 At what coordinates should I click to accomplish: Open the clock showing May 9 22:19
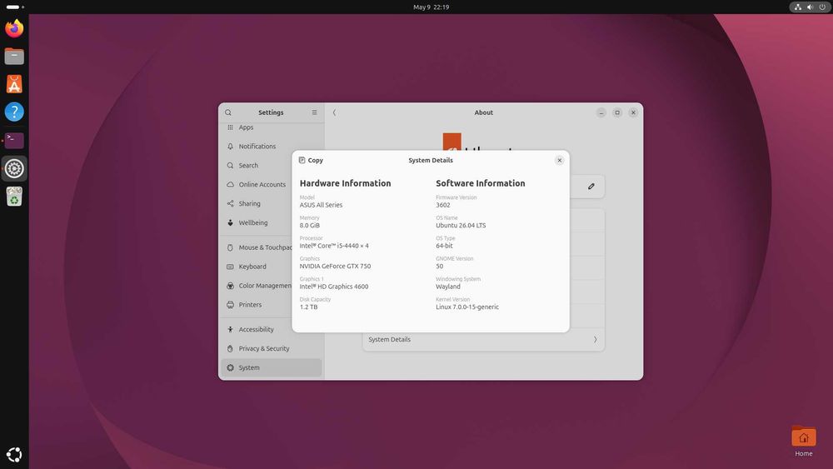click(x=431, y=7)
